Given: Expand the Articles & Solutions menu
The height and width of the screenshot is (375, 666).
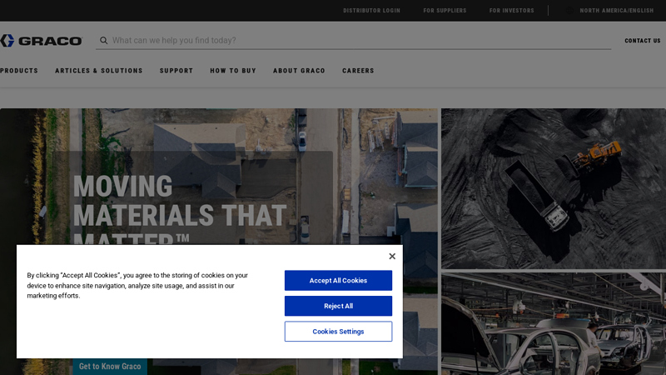Looking at the screenshot, I should (99, 71).
